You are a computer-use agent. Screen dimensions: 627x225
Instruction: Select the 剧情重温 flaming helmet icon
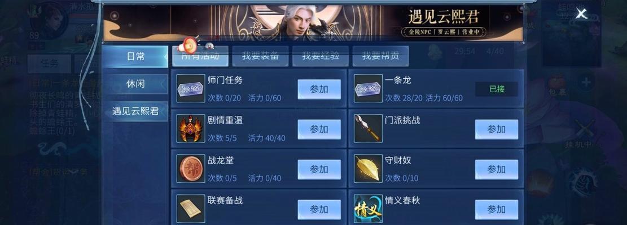[x=191, y=129]
